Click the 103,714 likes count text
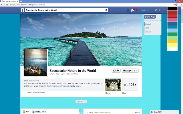This screenshot has width=183, height=114. click(x=54, y=74)
